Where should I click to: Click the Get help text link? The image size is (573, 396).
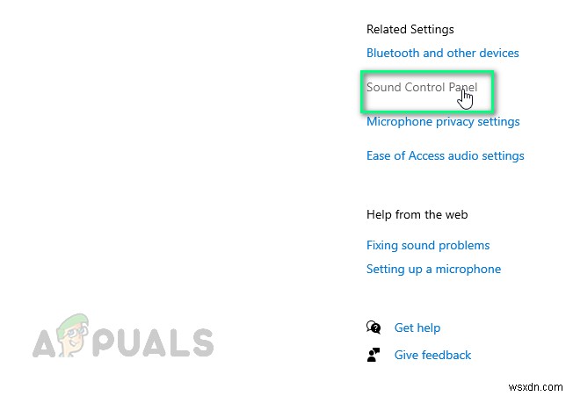pyautogui.click(x=417, y=328)
